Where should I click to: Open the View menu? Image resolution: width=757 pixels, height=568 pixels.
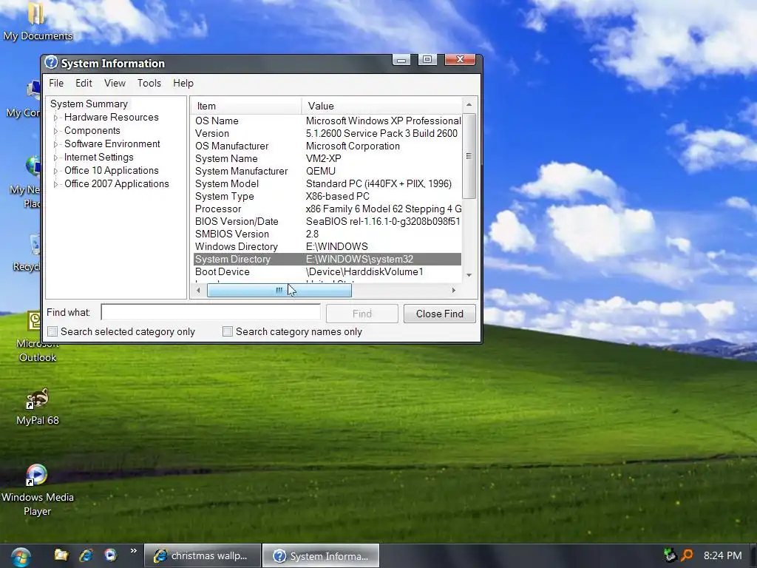(x=115, y=83)
